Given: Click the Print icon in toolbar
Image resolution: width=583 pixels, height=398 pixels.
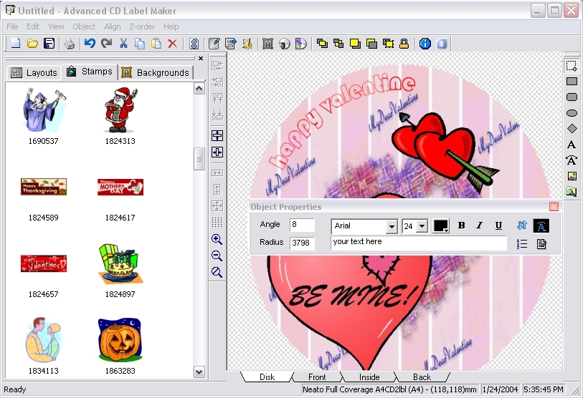Looking at the screenshot, I should tap(70, 44).
